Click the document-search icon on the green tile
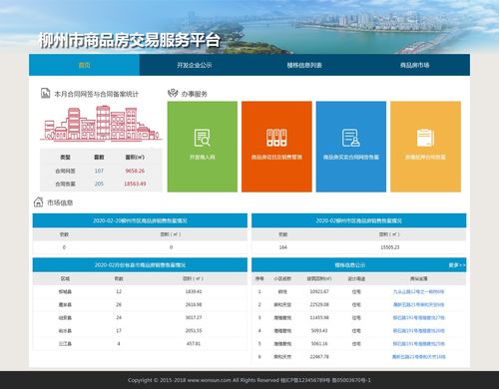Image resolution: width=499 pixels, height=389 pixels. pyautogui.click(x=203, y=138)
